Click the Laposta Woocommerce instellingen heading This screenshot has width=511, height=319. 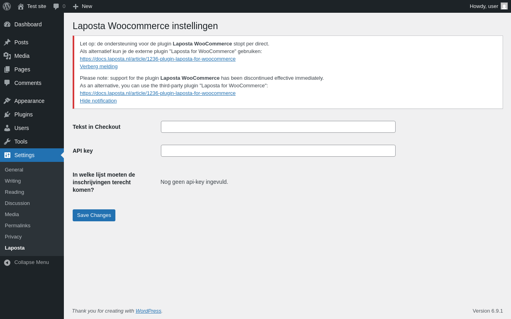145,26
